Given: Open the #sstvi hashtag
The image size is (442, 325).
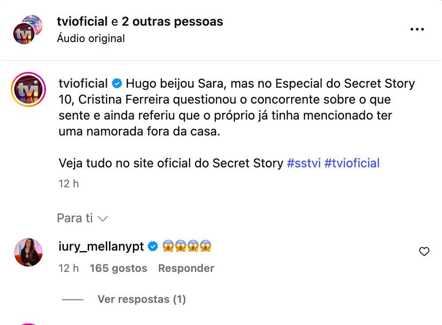Looking at the screenshot, I should pos(304,163).
